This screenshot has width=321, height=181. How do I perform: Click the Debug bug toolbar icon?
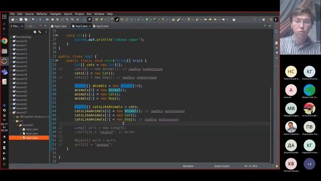coord(138,20)
